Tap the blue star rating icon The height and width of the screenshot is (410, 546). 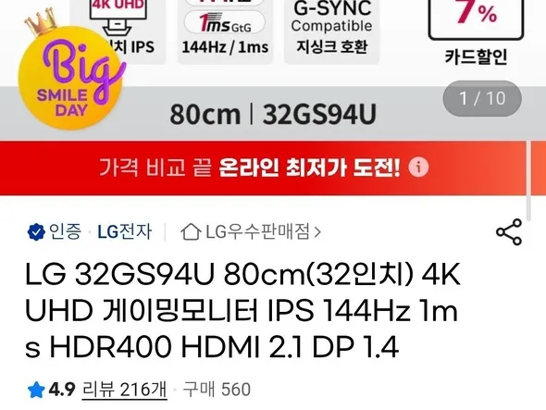coord(36,390)
